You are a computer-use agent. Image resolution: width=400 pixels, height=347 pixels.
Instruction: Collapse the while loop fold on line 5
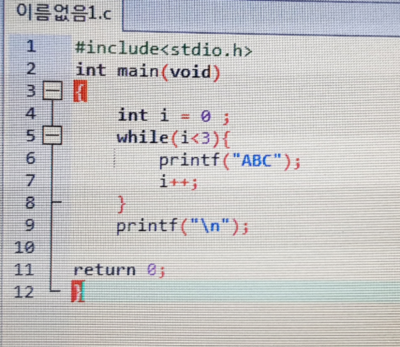tap(52, 137)
